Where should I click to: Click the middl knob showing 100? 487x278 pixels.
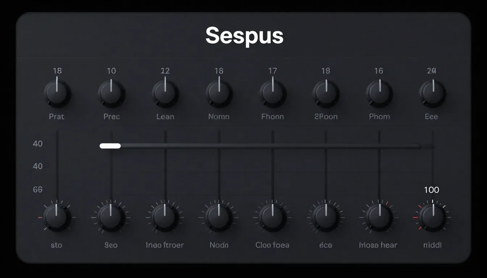(432, 217)
